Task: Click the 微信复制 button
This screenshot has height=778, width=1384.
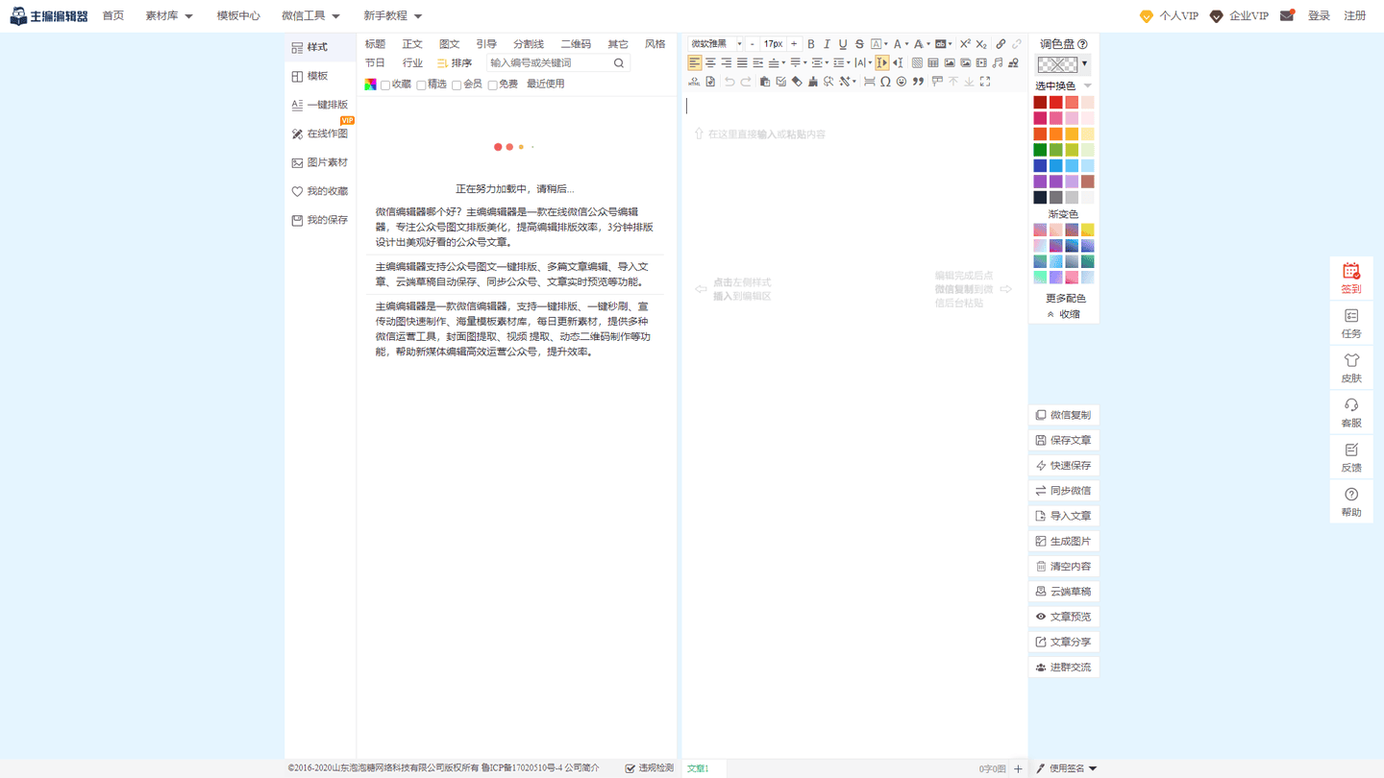Action: [x=1063, y=415]
